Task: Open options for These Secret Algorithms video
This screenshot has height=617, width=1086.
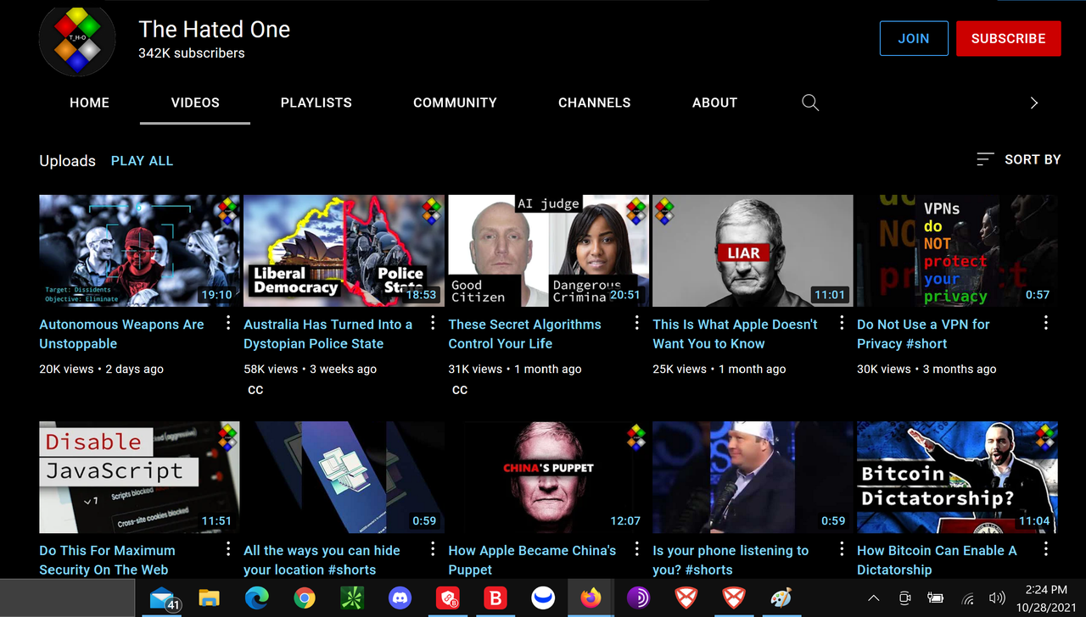Action: point(637,323)
